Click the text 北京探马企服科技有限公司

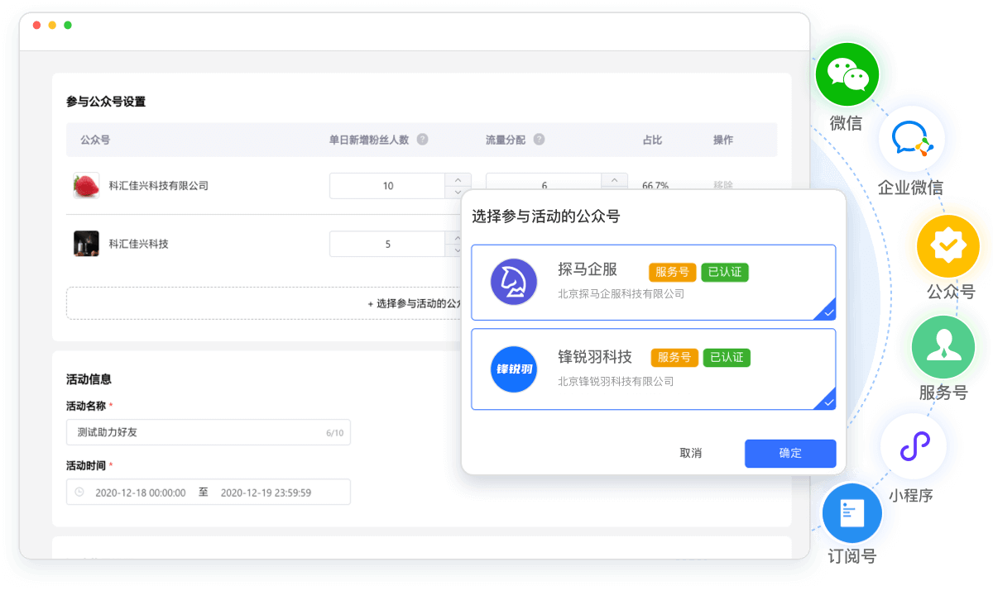621,294
